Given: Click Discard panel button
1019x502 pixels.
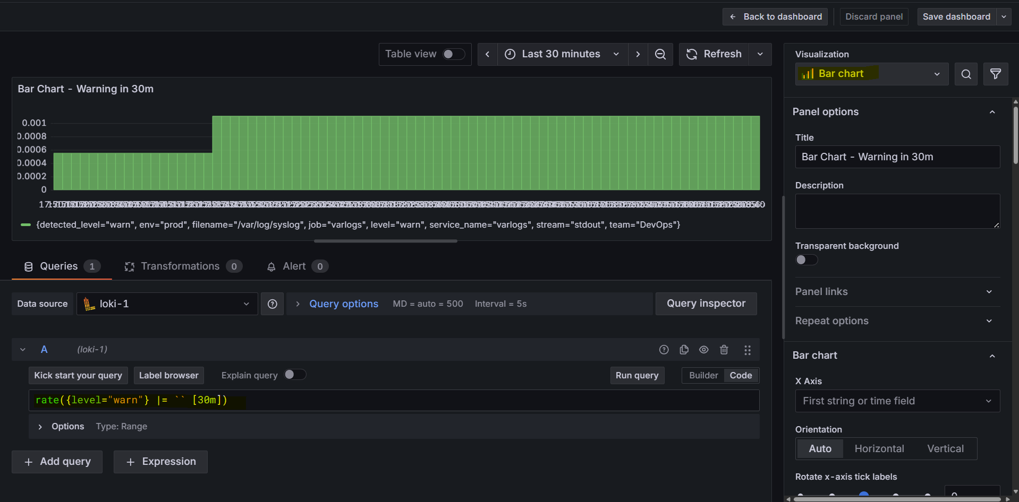Looking at the screenshot, I should [874, 17].
